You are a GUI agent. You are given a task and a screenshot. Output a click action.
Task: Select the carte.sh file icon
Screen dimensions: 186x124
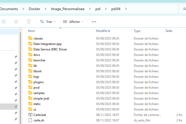pyautogui.click(x=30, y=120)
